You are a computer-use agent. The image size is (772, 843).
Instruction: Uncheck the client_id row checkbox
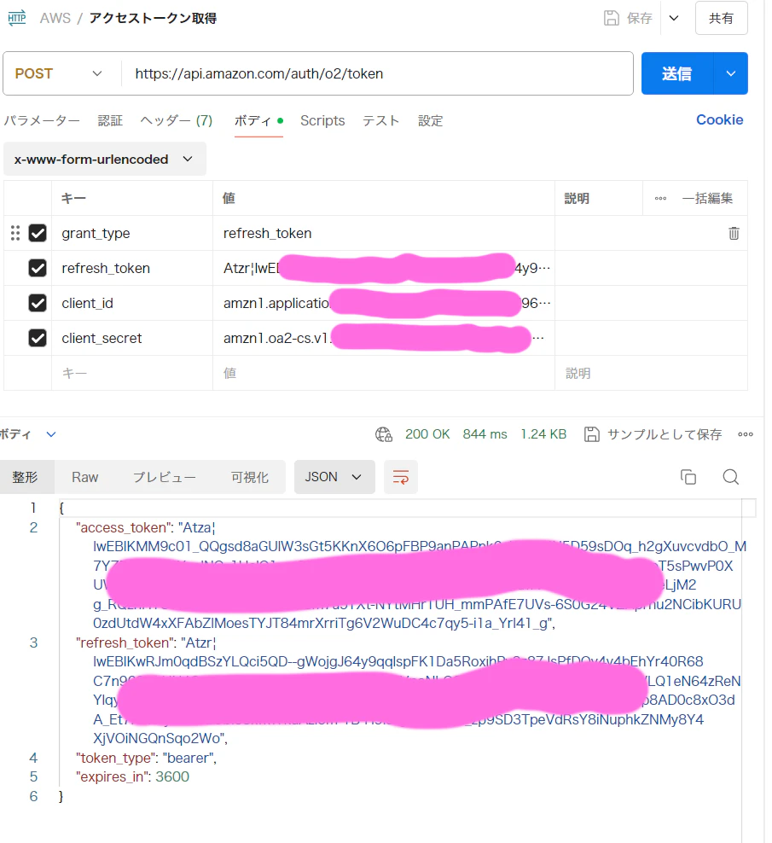pos(38,303)
